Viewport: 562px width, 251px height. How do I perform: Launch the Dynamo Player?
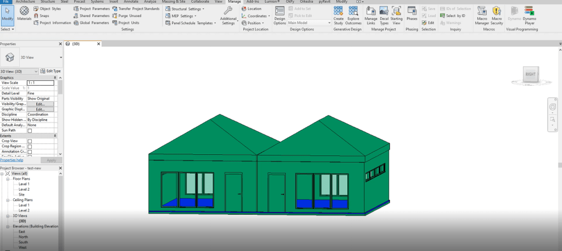pos(530,13)
